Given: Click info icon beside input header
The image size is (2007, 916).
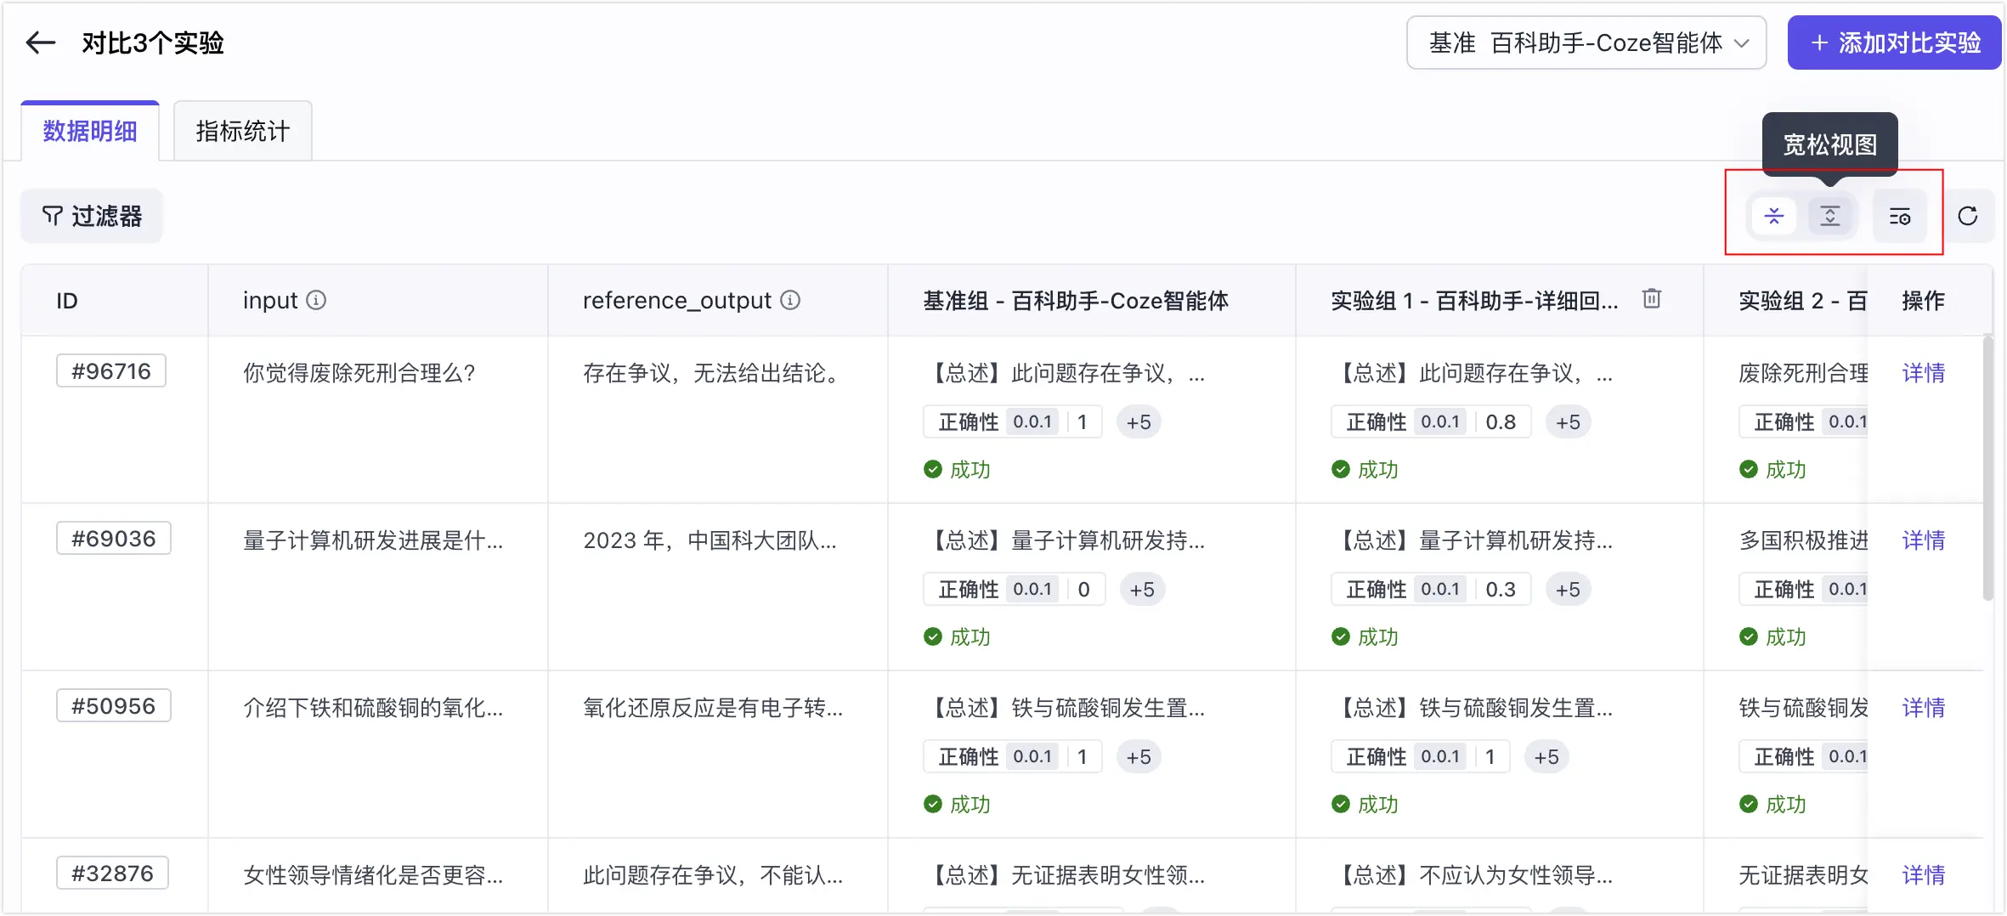Looking at the screenshot, I should coord(316,300).
